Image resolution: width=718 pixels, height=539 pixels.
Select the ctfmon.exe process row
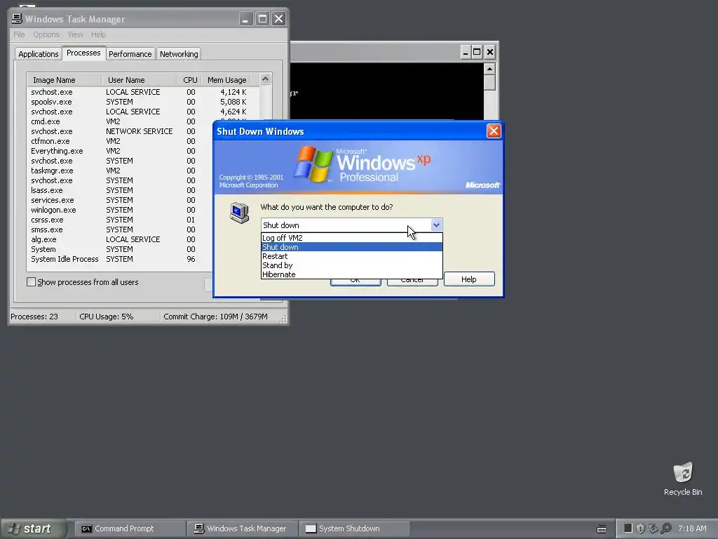click(x=121, y=141)
